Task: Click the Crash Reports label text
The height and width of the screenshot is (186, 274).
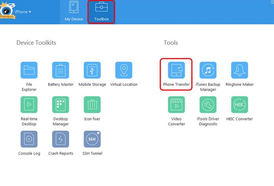Action: click(x=61, y=153)
